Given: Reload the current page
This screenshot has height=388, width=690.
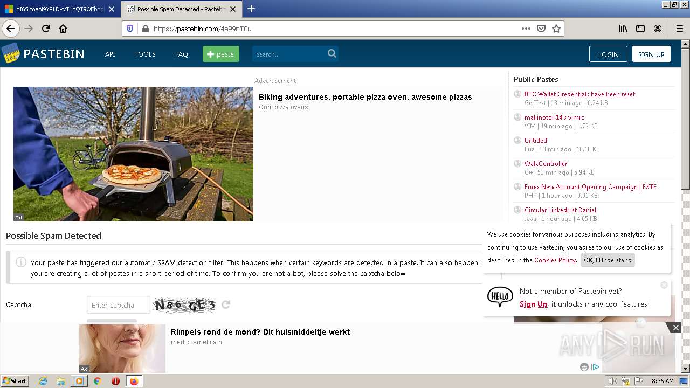Looking at the screenshot, I should [46, 29].
